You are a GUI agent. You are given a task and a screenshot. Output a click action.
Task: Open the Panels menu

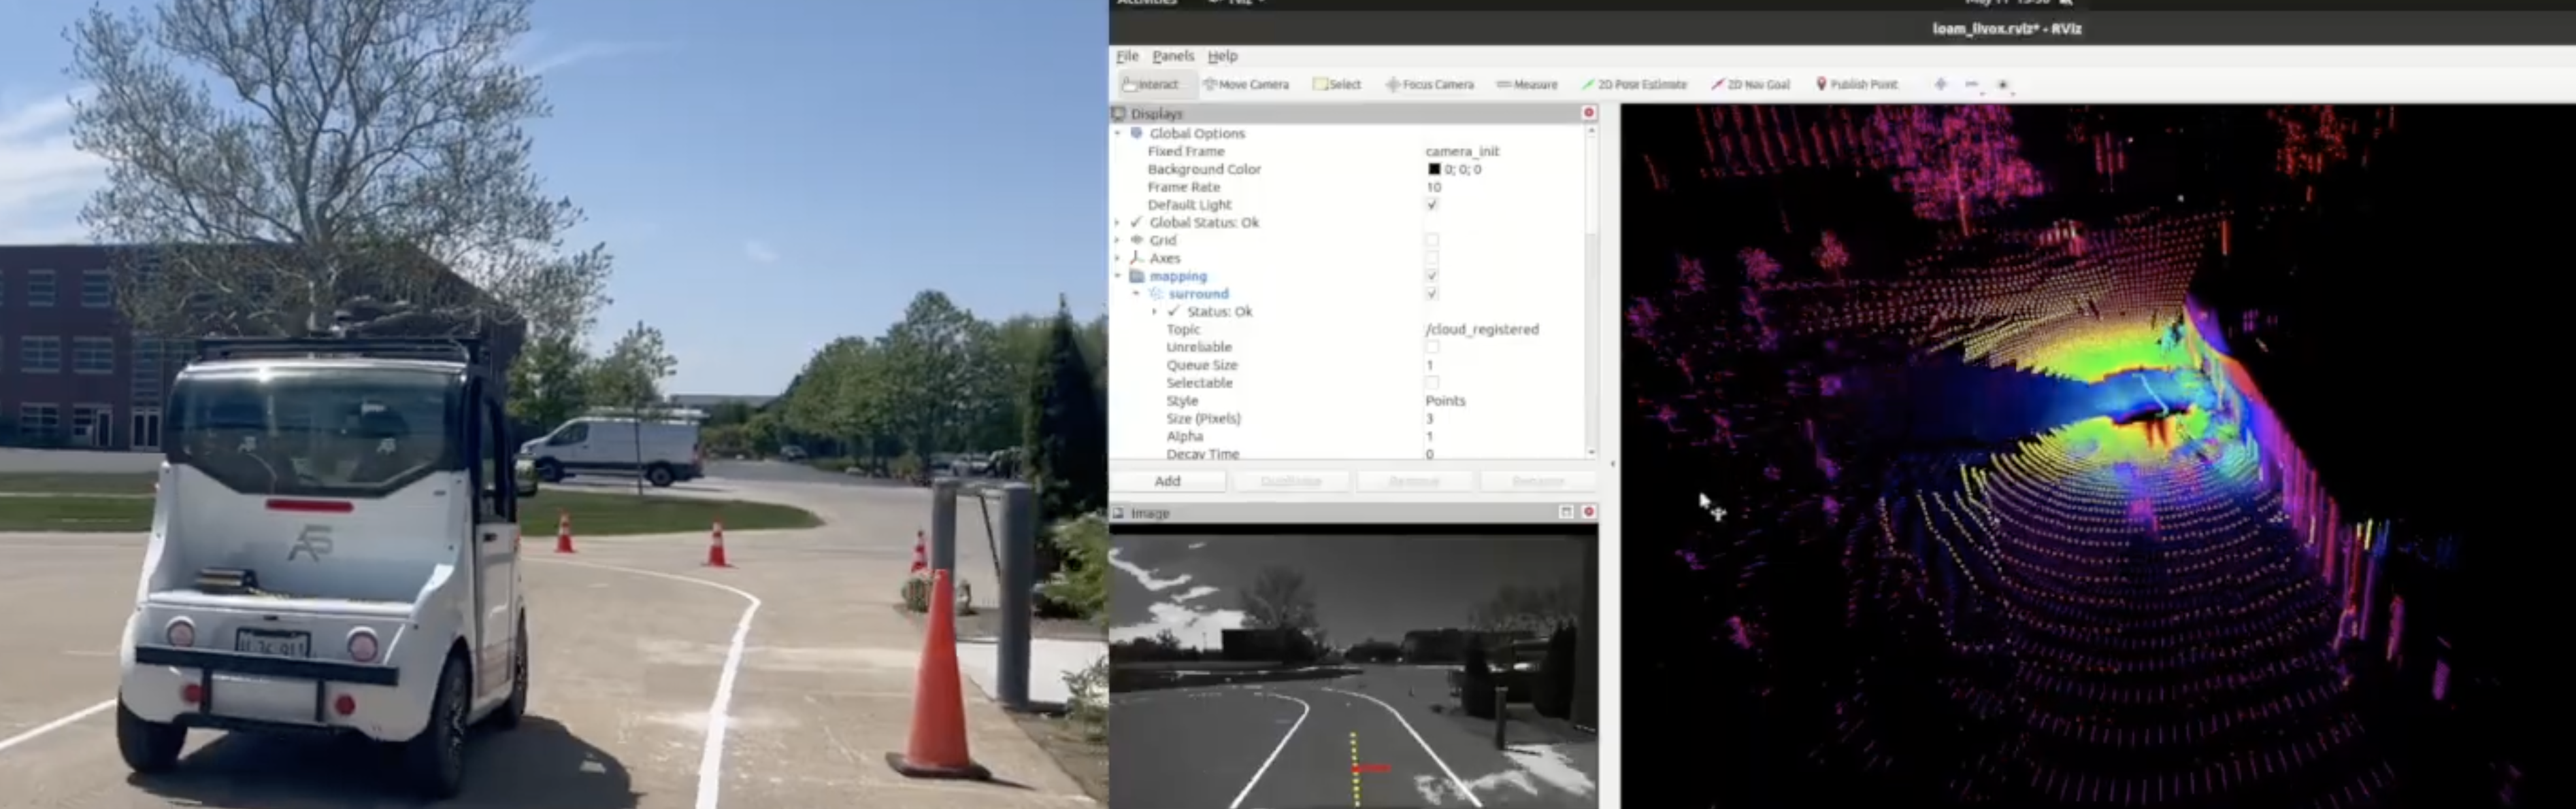click(x=1173, y=56)
